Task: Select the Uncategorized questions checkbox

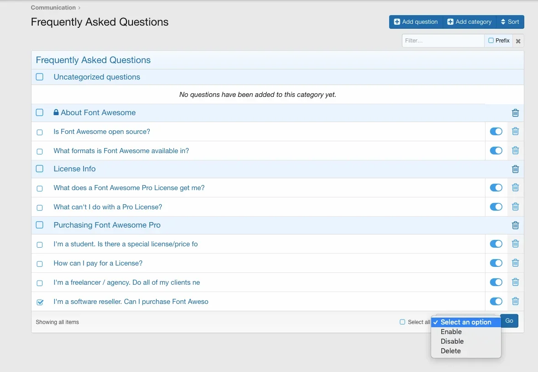Action: [x=40, y=77]
